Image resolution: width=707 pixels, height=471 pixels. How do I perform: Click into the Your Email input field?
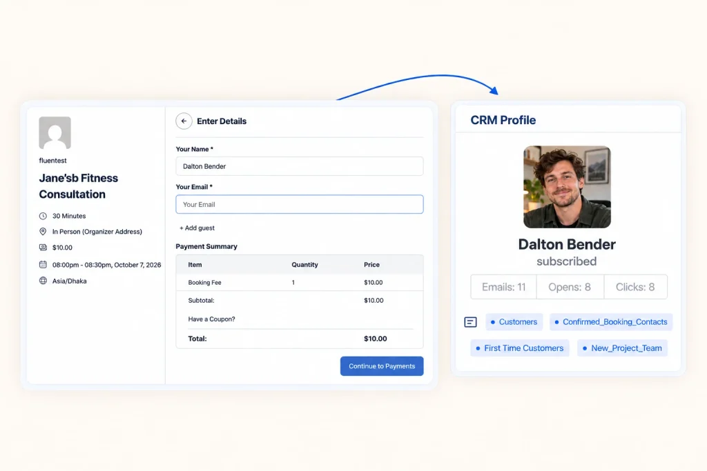tap(300, 204)
